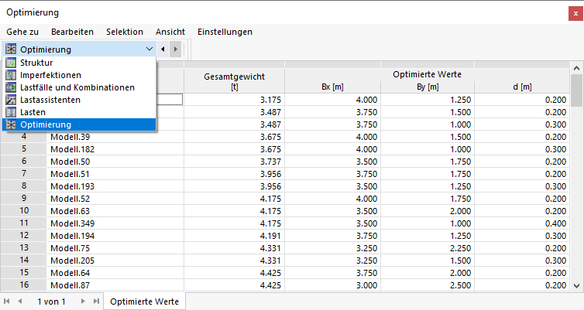Viewport: 584px width, 310px height.
Task: Click Modell.194 cell
Action: 115,236
